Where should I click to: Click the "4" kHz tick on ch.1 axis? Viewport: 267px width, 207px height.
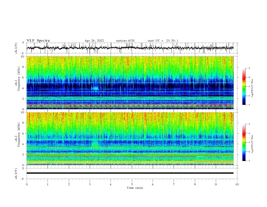[x=24, y=88]
